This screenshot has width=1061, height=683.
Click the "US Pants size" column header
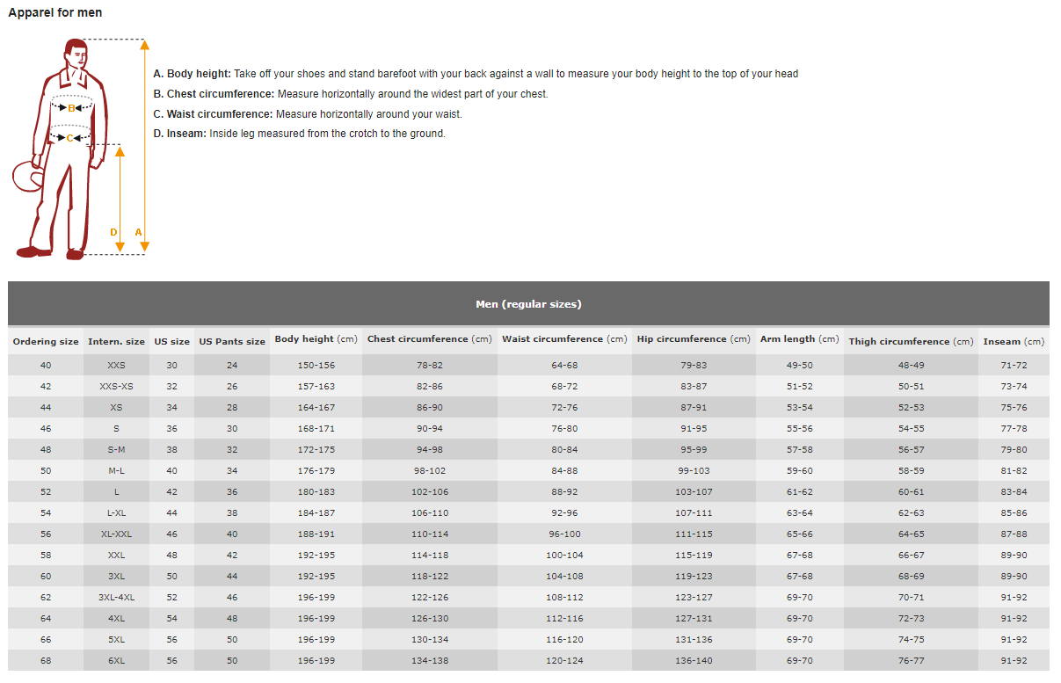click(232, 341)
